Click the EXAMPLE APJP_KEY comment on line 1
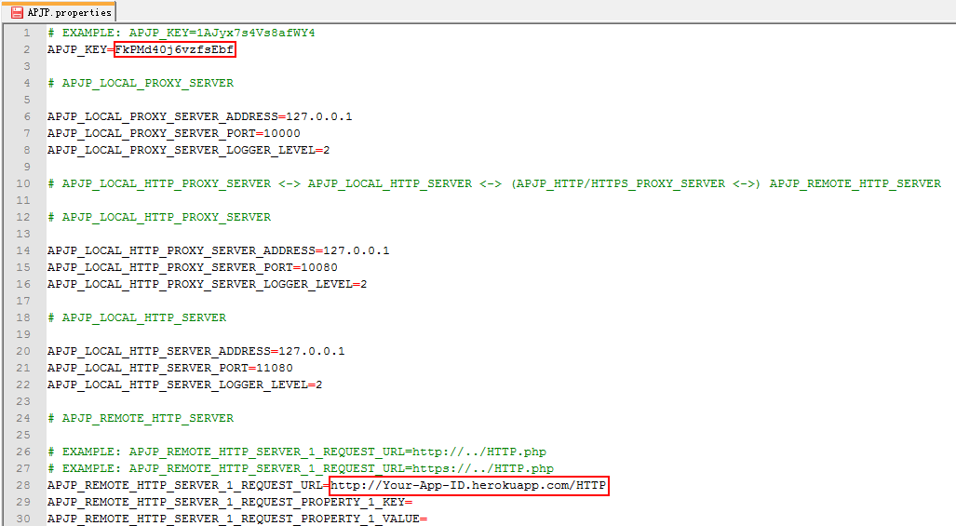This screenshot has width=956, height=526. pyautogui.click(x=182, y=33)
